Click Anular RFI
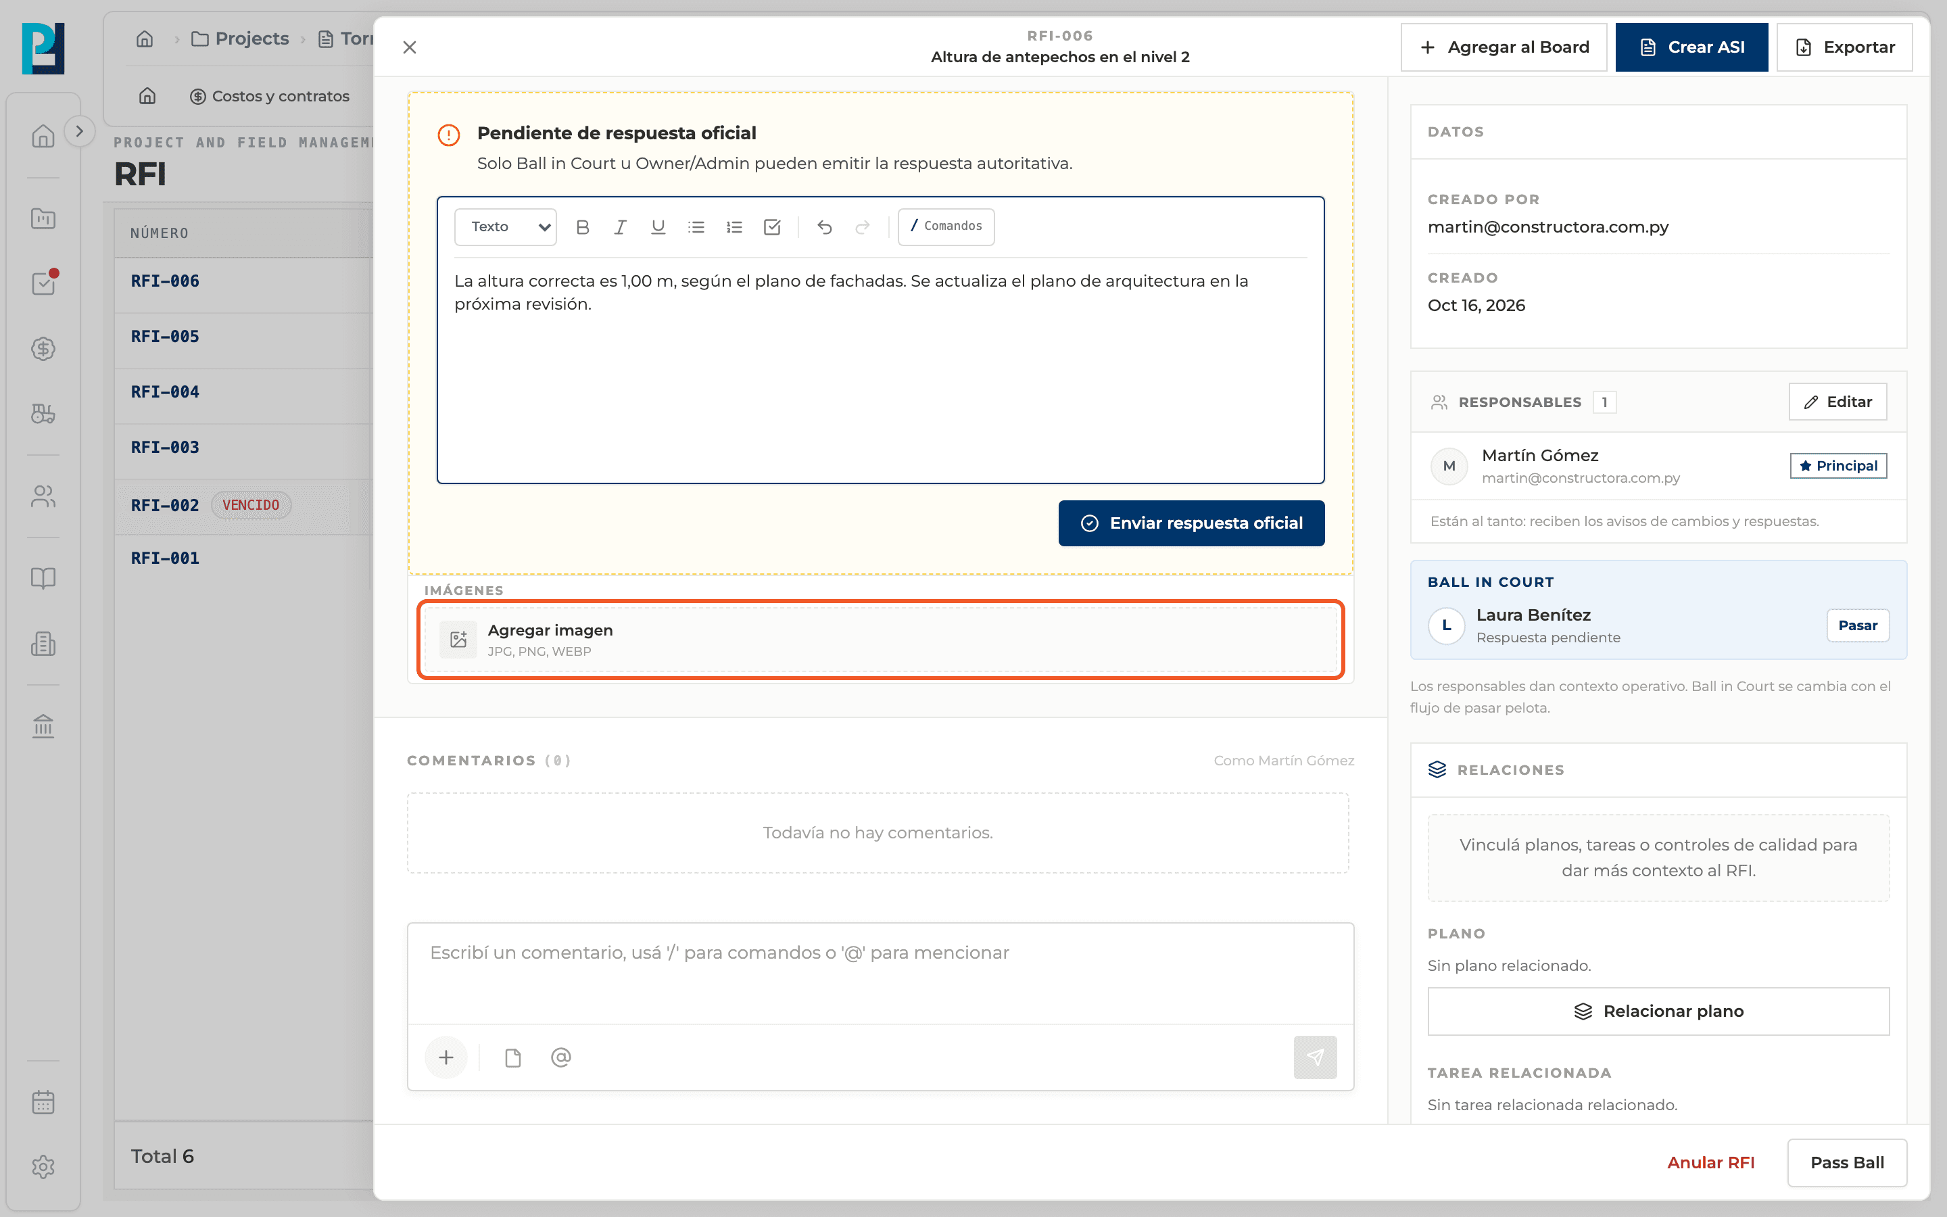 [1710, 1162]
